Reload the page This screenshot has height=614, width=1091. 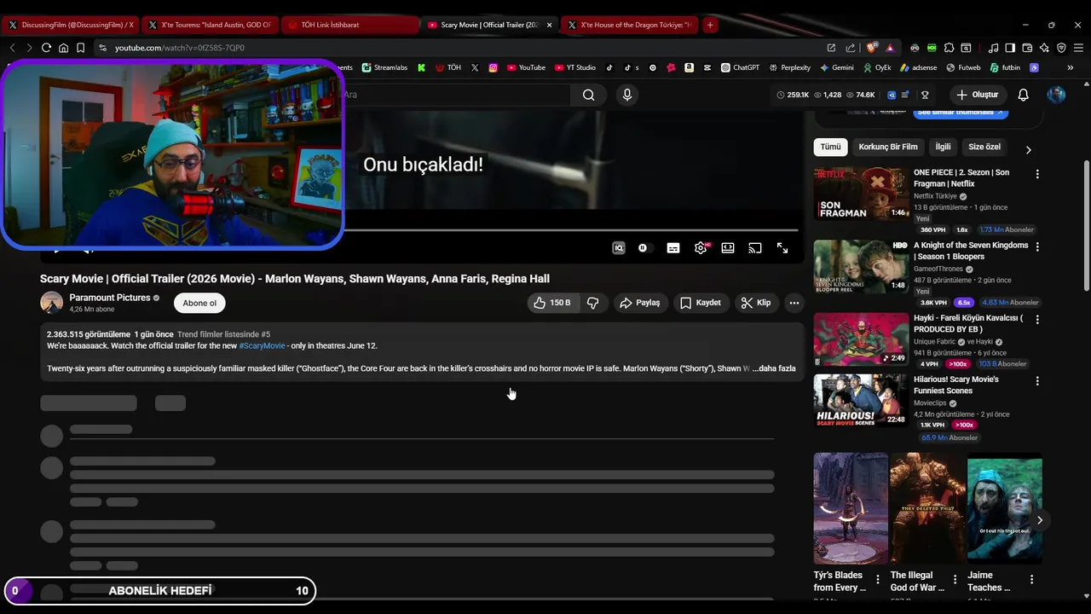pos(46,48)
